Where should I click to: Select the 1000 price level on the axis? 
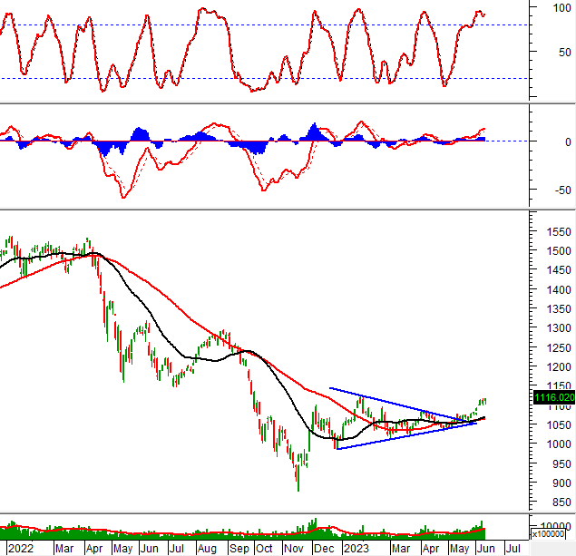[x=549, y=444]
